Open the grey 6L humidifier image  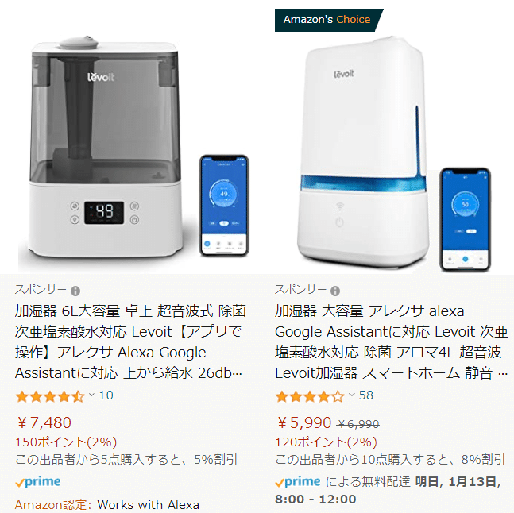133,148
